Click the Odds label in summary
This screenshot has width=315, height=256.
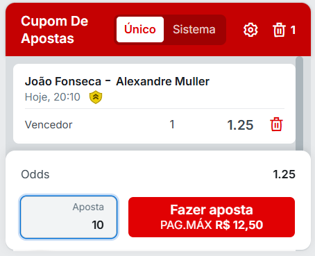[x=35, y=174]
